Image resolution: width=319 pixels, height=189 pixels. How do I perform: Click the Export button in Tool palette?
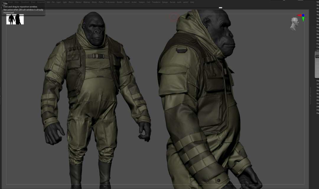point(318,113)
